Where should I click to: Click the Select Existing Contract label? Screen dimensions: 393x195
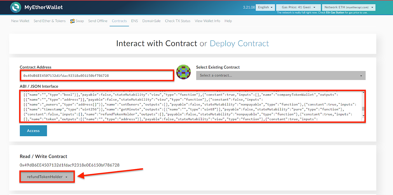218,67
